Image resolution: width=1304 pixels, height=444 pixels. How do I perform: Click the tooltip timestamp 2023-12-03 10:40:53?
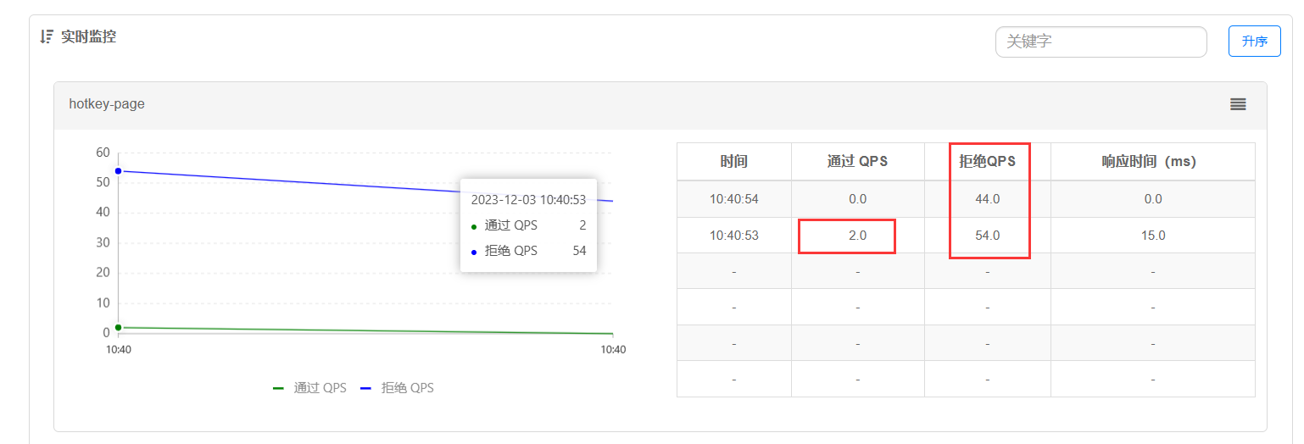pos(528,200)
